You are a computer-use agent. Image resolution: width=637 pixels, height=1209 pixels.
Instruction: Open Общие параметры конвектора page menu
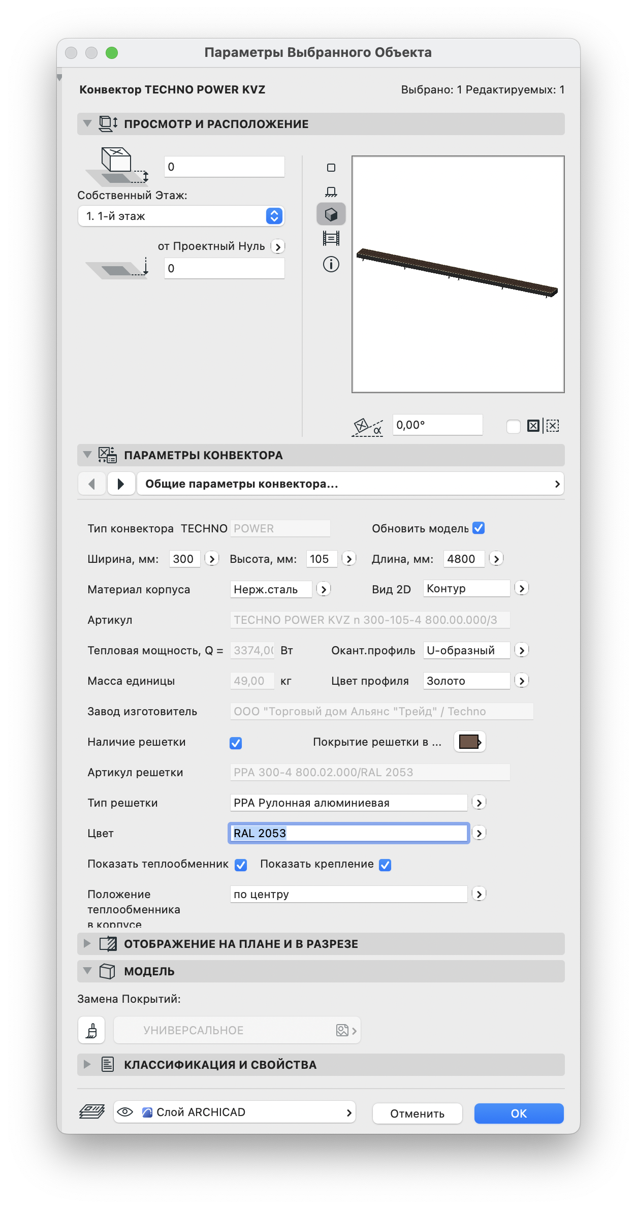pyautogui.click(x=351, y=484)
